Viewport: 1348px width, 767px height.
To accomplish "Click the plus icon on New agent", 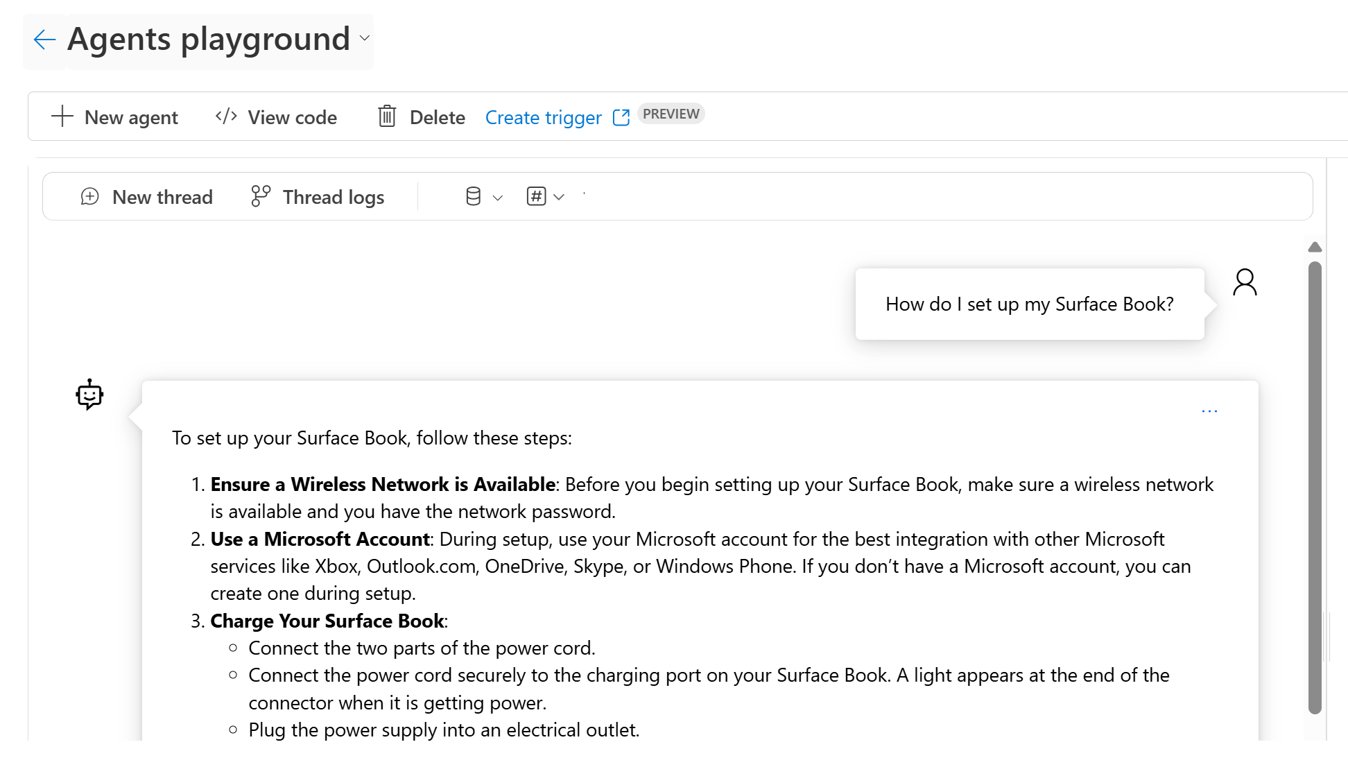I will coord(62,117).
